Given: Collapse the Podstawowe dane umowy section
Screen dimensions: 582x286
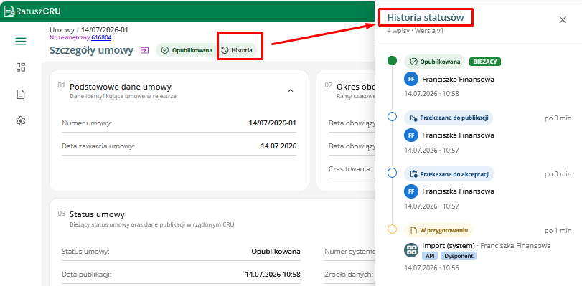Looking at the screenshot, I should (291, 90).
